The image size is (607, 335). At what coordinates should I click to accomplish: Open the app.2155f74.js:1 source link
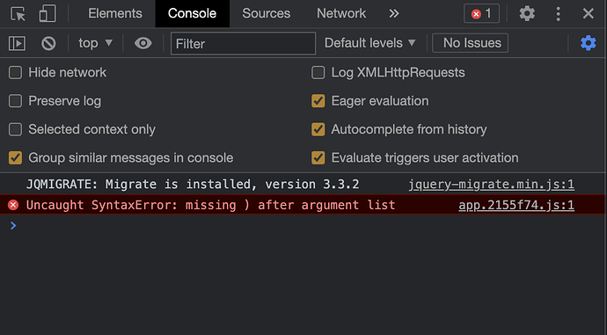(516, 205)
